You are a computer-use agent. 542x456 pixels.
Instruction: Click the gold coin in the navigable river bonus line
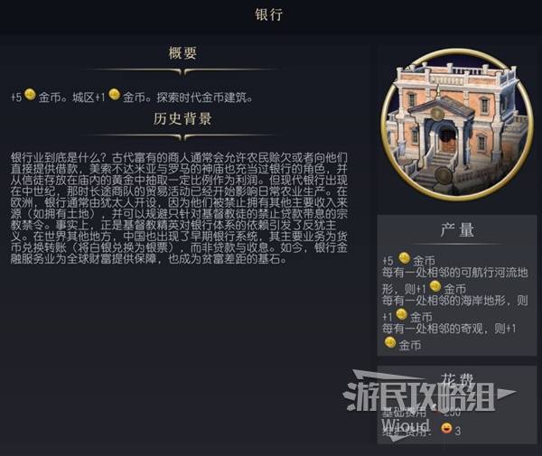click(435, 286)
